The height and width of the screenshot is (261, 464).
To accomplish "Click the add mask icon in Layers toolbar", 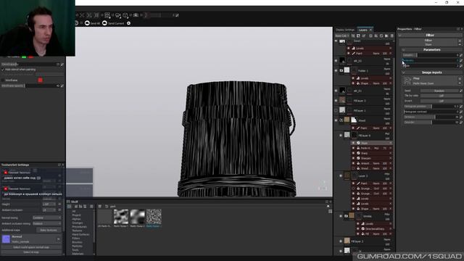I will pyautogui.click(x=359, y=36).
